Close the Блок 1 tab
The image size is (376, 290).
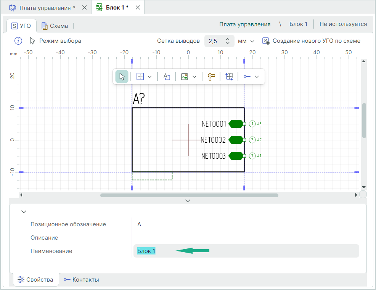138,8
